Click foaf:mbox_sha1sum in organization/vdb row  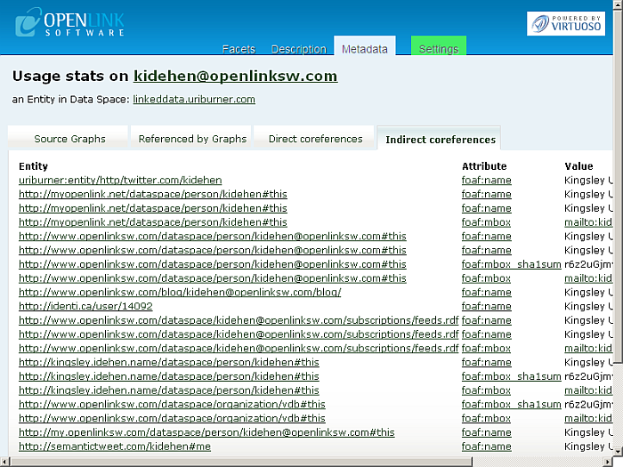pos(511,404)
